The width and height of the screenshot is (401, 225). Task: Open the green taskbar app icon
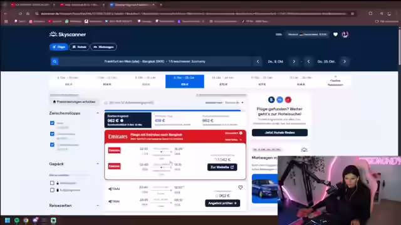point(53,220)
